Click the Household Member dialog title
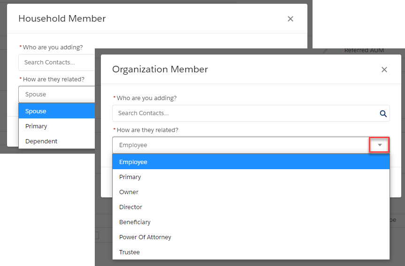 [x=62, y=19]
